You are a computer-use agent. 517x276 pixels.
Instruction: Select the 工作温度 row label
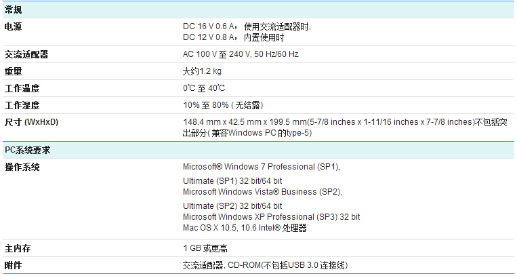tap(22, 88)
